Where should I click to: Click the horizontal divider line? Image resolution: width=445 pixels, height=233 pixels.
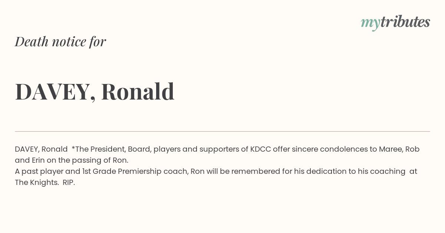point(222,131)
